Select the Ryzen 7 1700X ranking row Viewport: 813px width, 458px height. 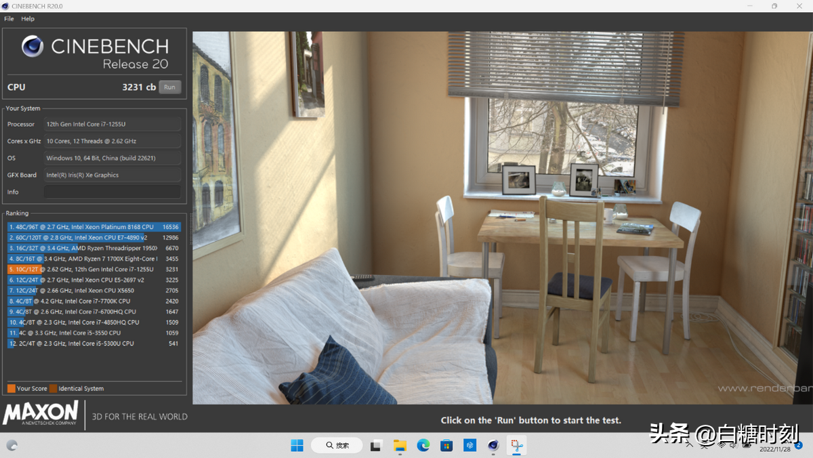coord(94,259)
